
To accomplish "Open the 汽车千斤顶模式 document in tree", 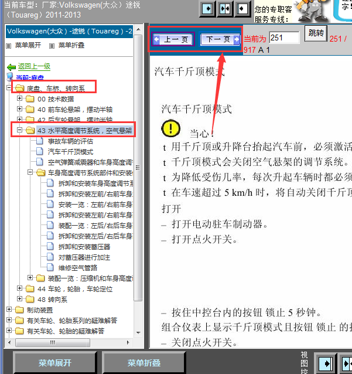I will 70,152.
